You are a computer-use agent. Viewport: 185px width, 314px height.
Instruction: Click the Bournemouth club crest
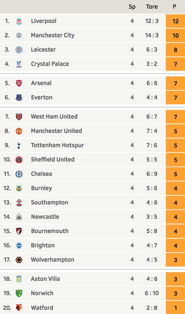(x=19, y=231)
